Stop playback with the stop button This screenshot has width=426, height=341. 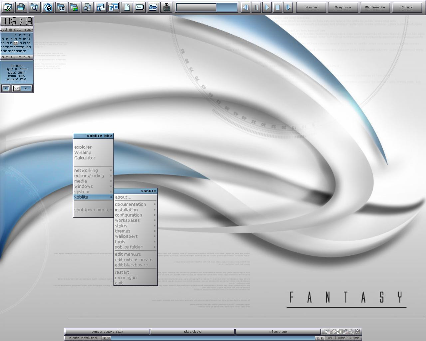[x=278, y=7]
